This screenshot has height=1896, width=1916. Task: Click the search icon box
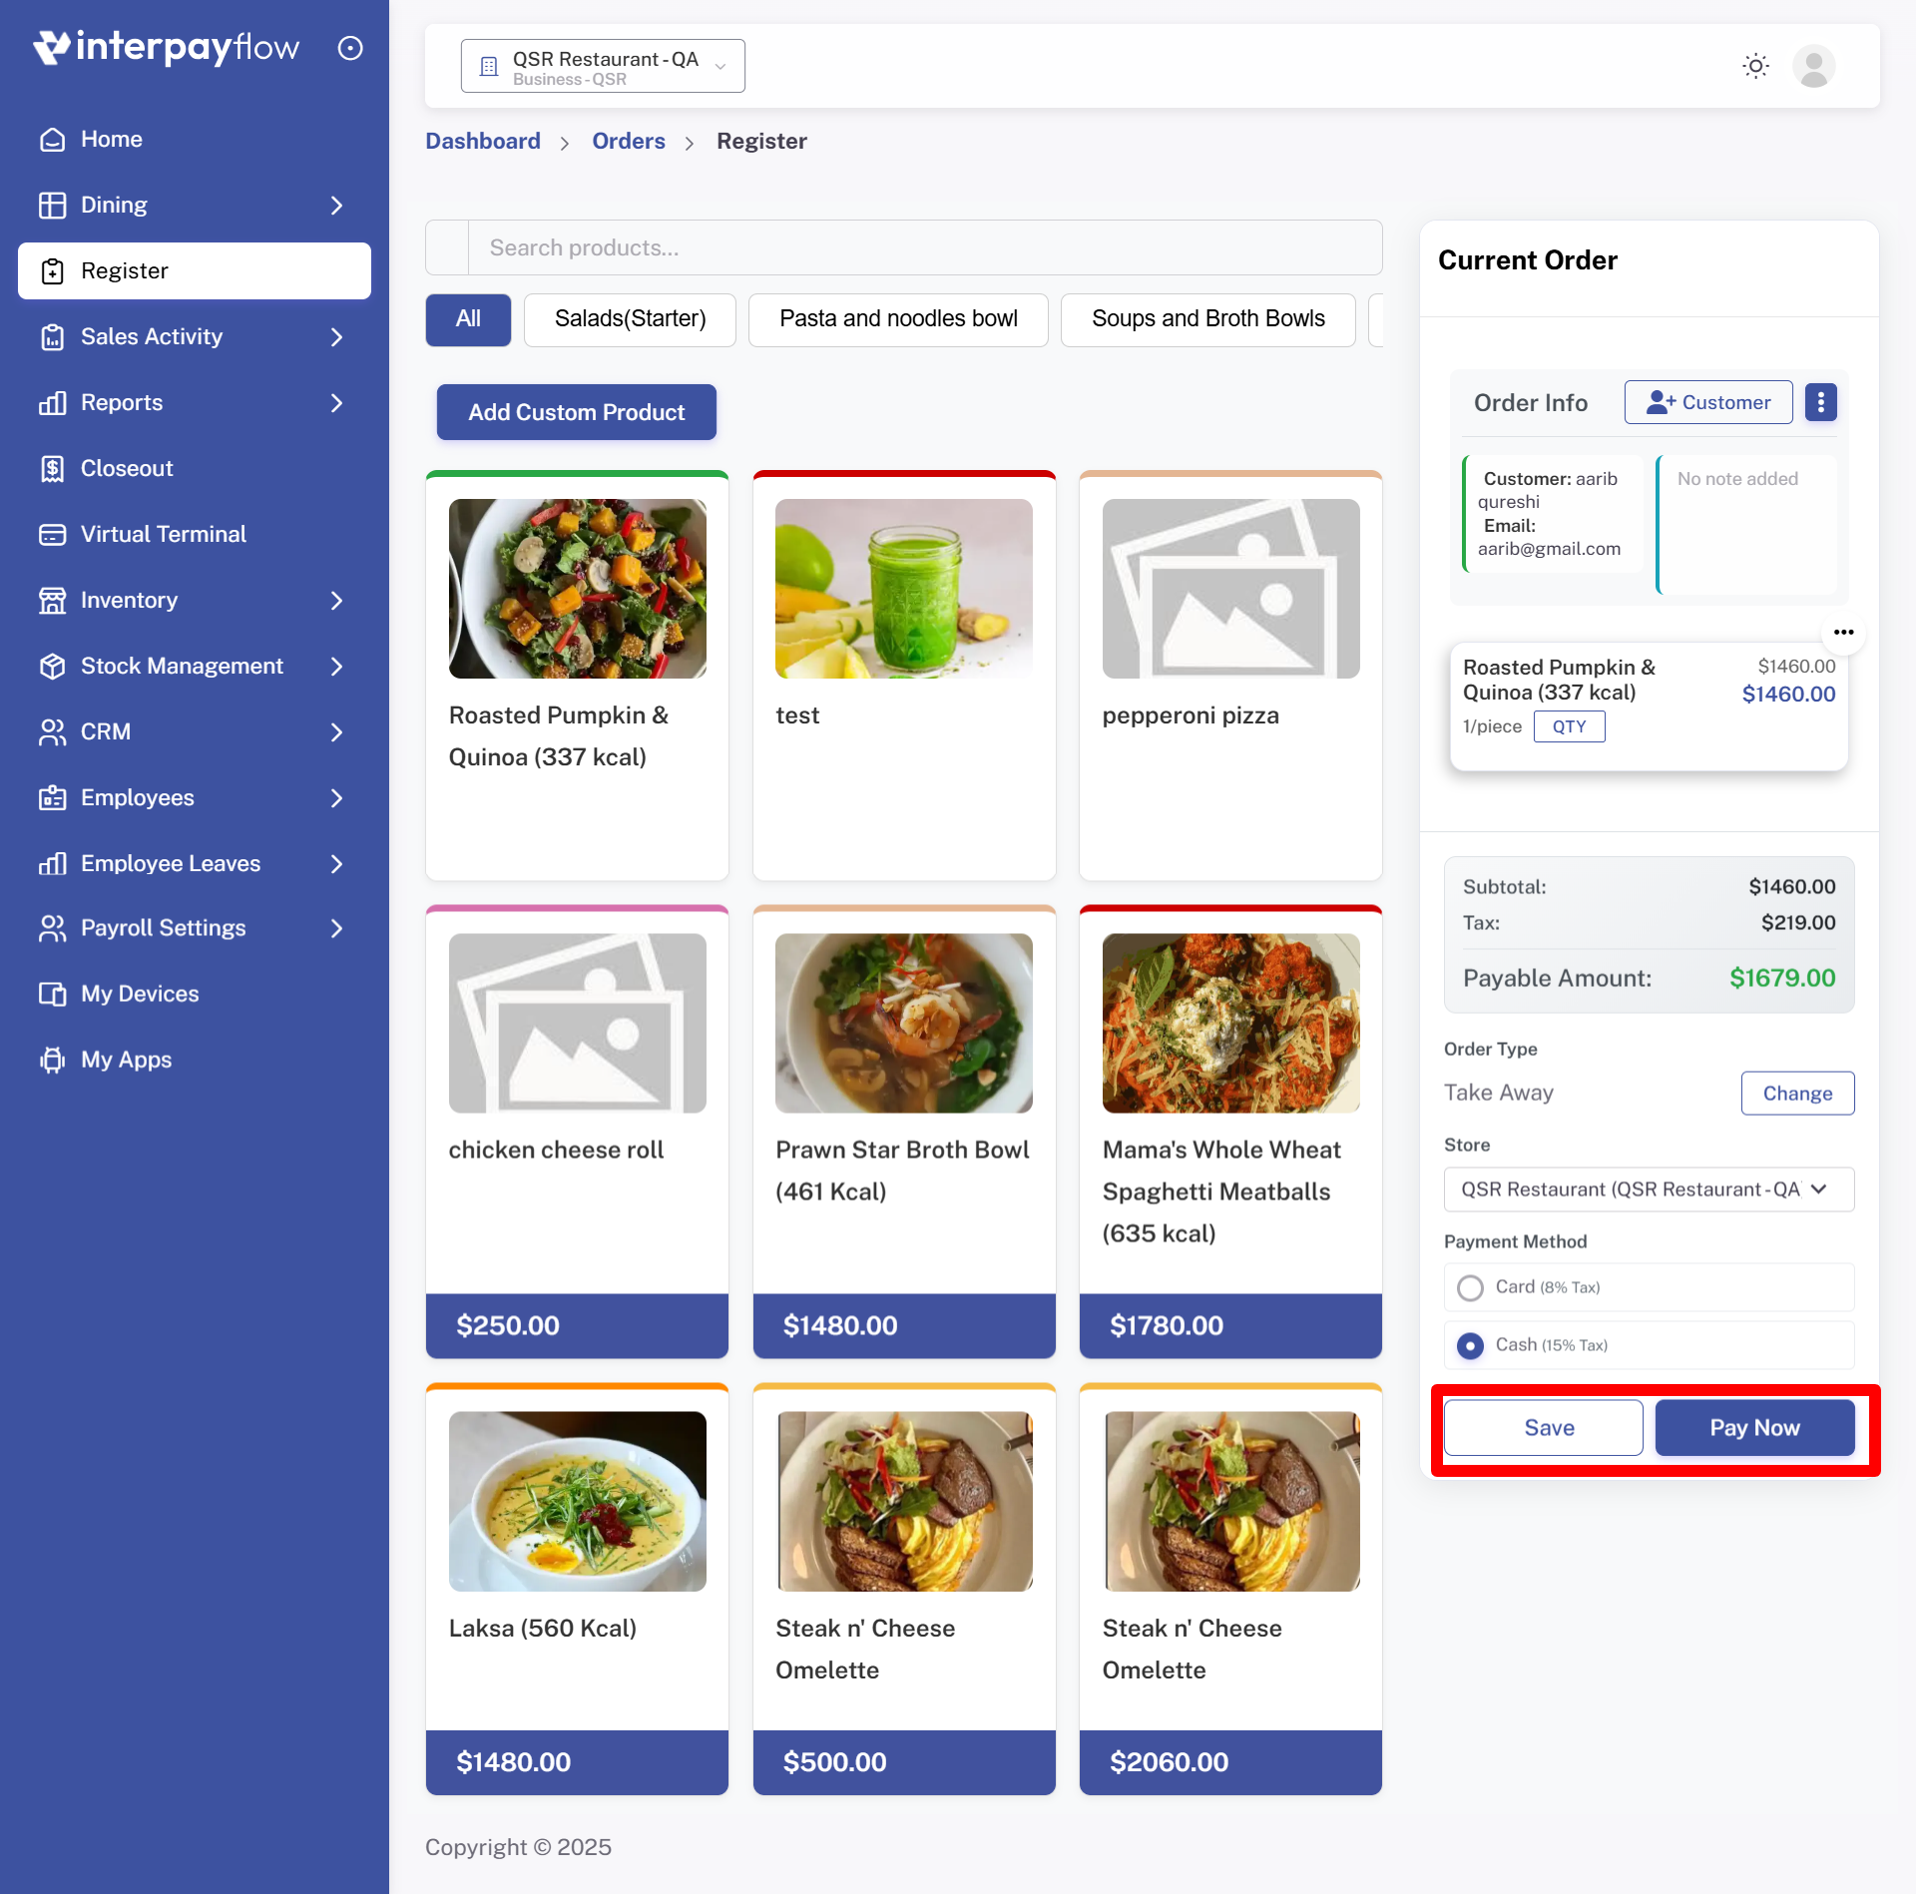pos(447,247)
